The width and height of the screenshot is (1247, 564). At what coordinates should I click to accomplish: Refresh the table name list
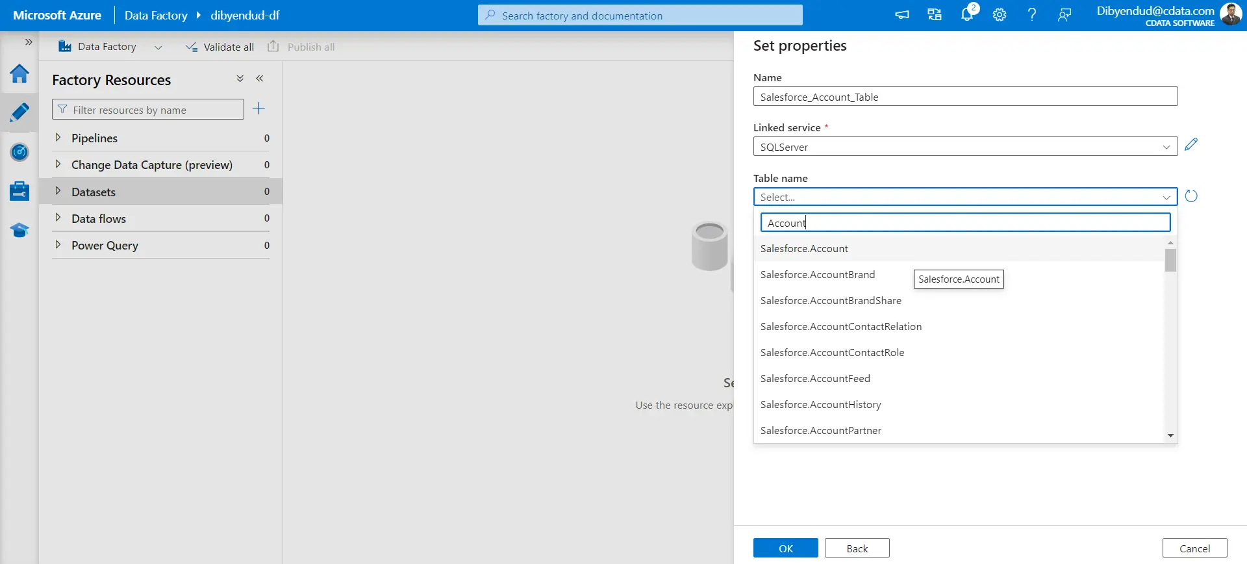pyautogui.click(x=1190, y=196)
